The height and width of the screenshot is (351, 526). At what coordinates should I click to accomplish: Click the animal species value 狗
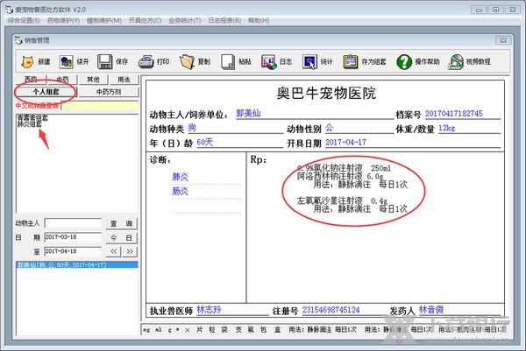[192, 128]
